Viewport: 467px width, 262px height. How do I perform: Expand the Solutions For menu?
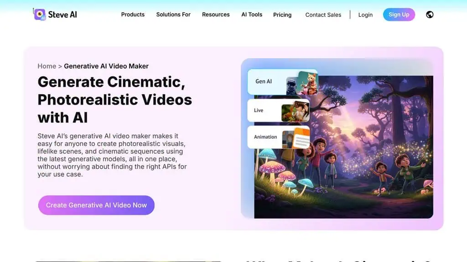click(x=173, y=15)
